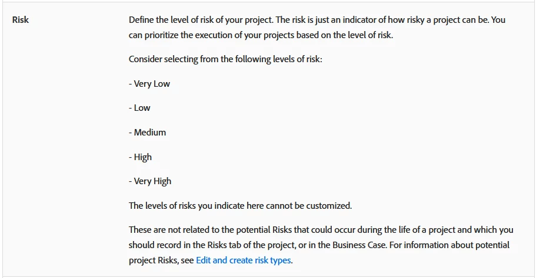
Task: Select the Very Low risk level text
Action: tap(149, 84)
